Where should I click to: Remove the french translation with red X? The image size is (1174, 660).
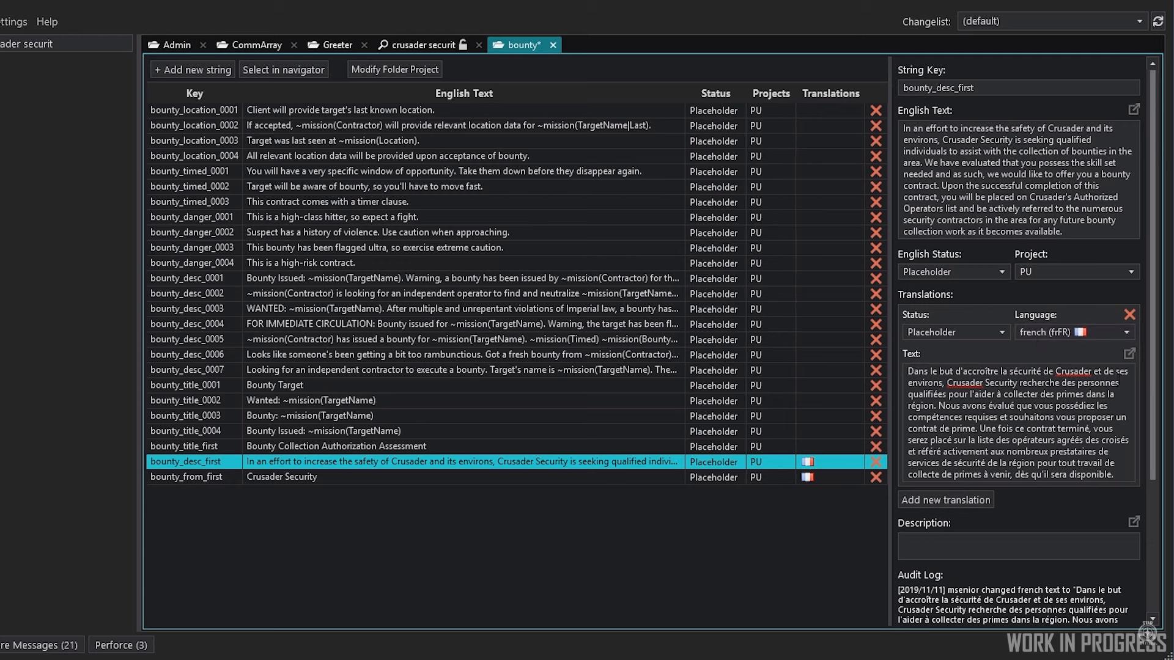pyautogui.click(x=1129, y=315)
